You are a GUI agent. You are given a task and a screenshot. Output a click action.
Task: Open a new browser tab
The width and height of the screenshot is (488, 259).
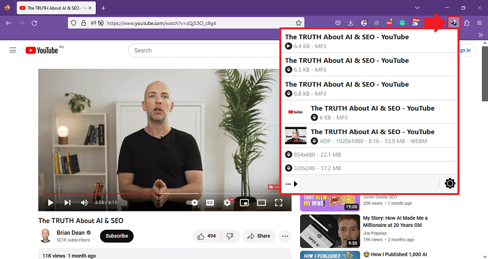103,8
